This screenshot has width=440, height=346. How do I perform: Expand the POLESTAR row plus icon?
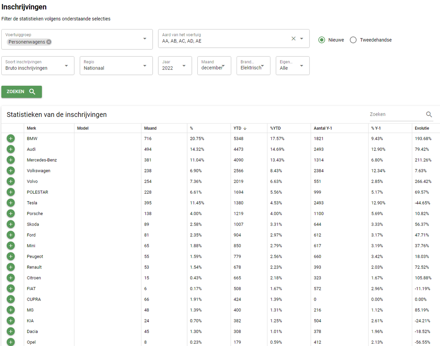[11, 192]
